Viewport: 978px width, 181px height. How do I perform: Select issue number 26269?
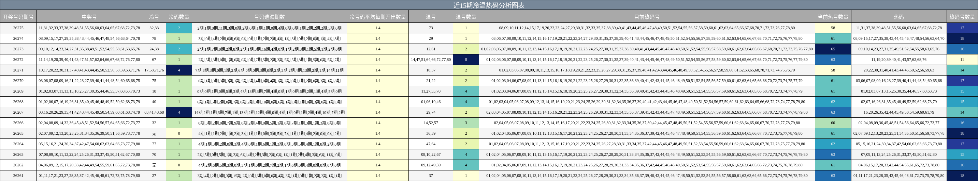pos(18,91)
